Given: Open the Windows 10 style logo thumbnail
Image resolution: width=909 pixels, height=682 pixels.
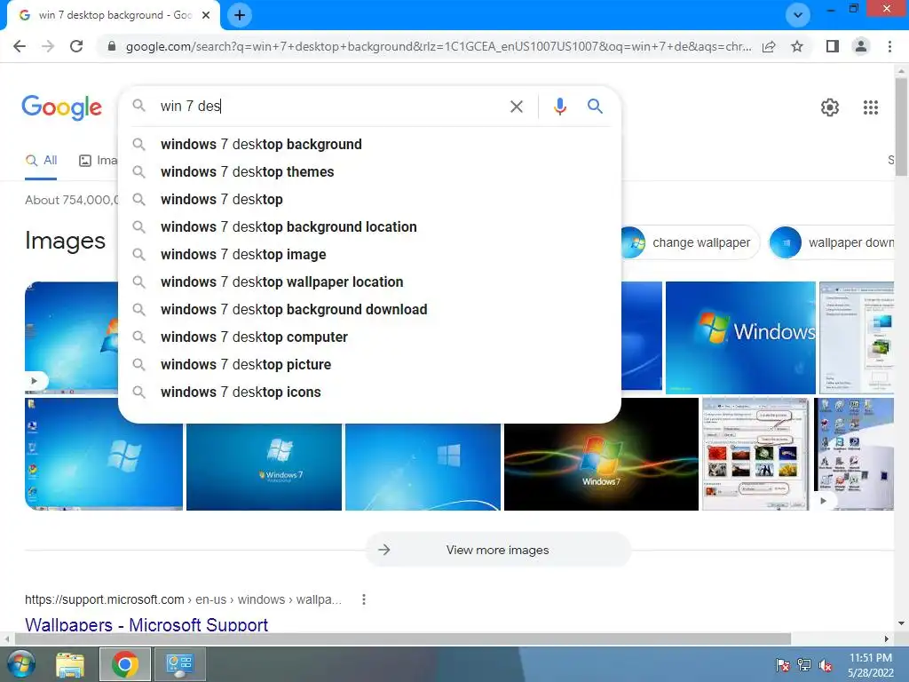Looking at the screenshot, I should tap(423, 467).
